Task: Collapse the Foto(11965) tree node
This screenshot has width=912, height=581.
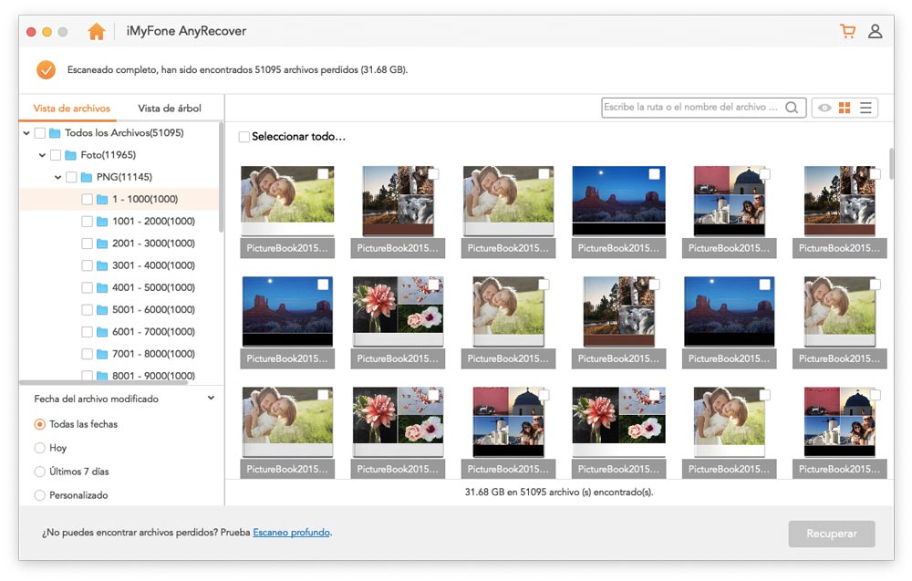Action: click(x=42, y=155)
